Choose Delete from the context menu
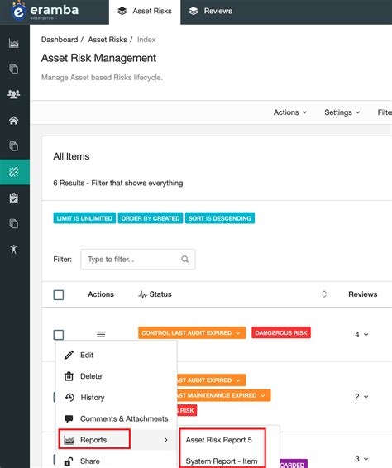Viewport: 392px width, 468px height. (117, 376)
